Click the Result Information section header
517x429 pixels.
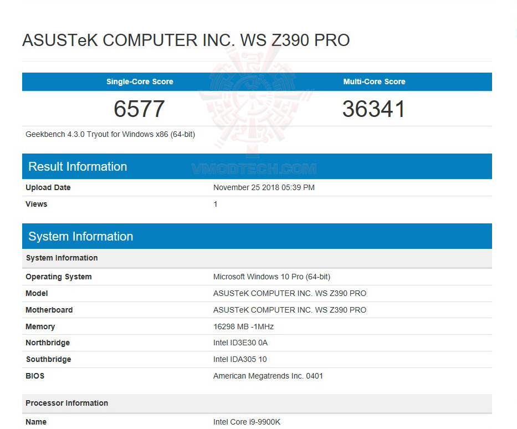point(77,166)
